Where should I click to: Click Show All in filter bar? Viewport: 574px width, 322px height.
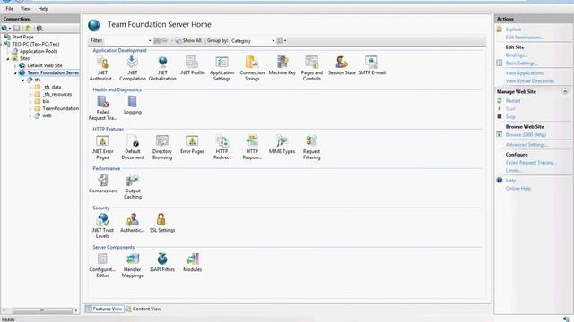(x=188, y=40)
